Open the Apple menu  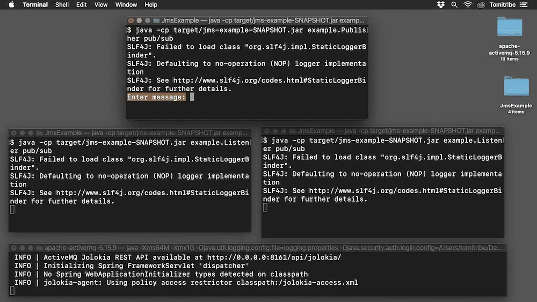[11, 5]
